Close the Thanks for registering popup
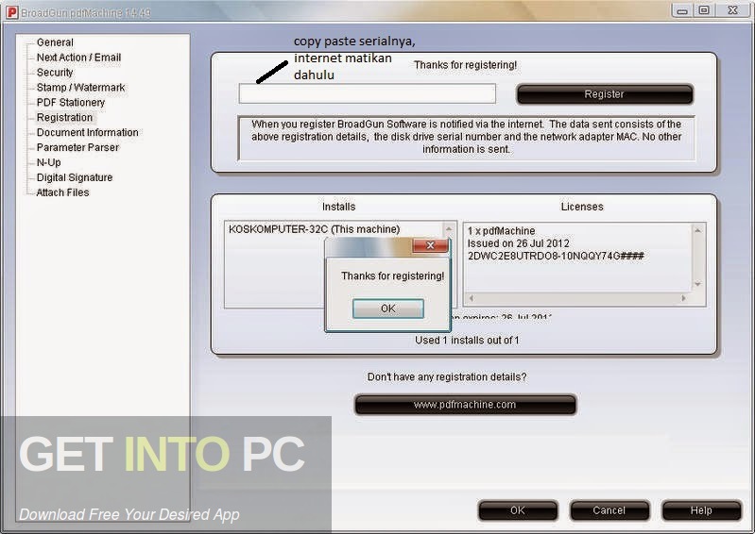Viewport: 755px width, 534px height. click(430, 245)
